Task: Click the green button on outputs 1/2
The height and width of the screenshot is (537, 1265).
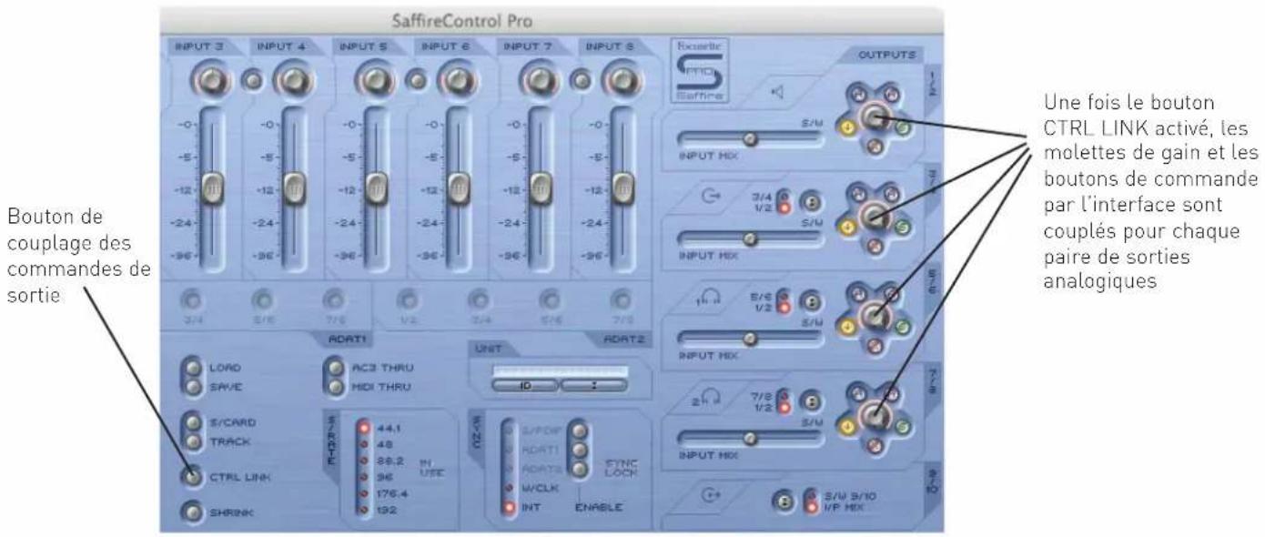Action: 902,127
